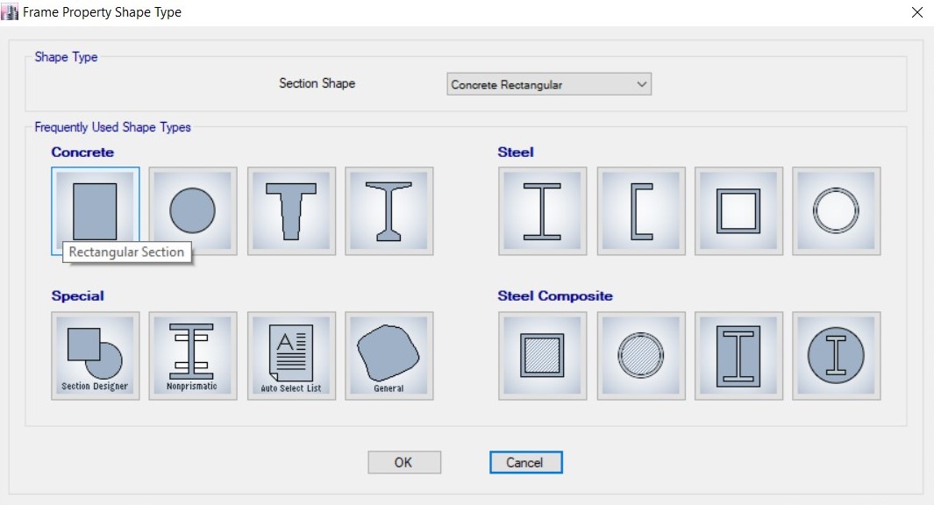
Task: Select the Steel Channel section icon
Action: pyautogui.click(x=640, y=210)
